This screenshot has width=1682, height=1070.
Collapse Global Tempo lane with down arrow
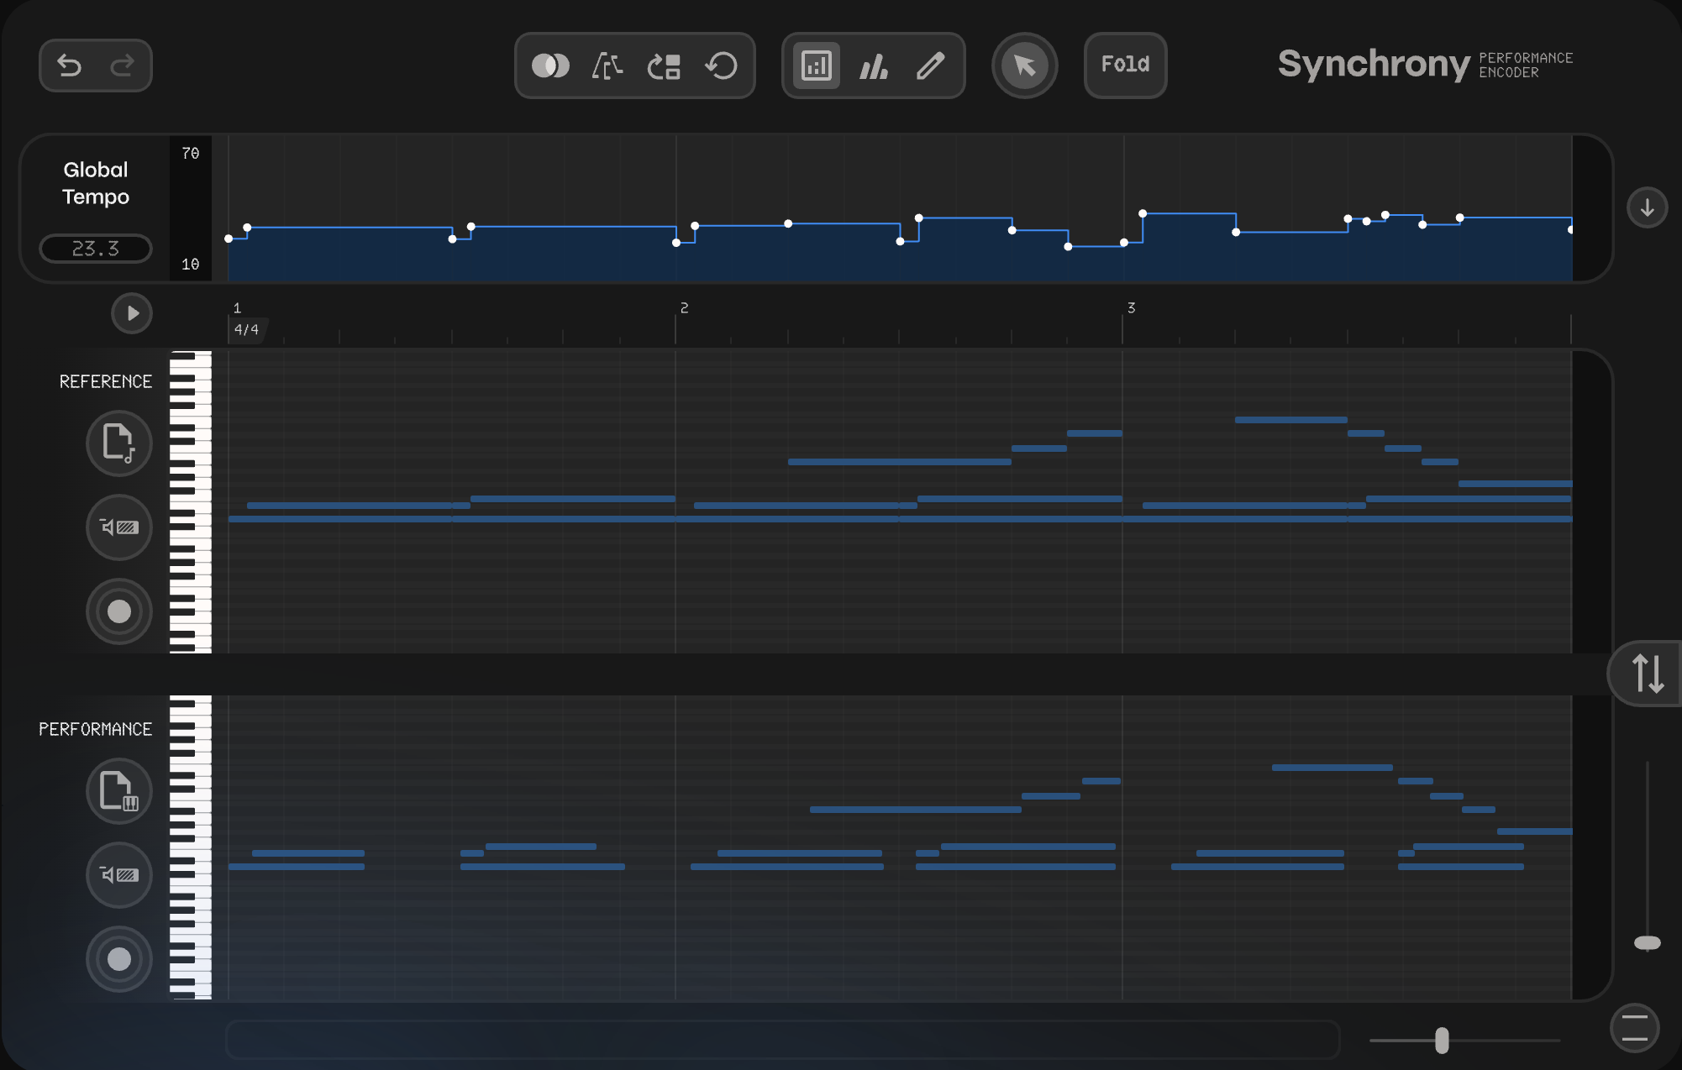point(1647,207)
